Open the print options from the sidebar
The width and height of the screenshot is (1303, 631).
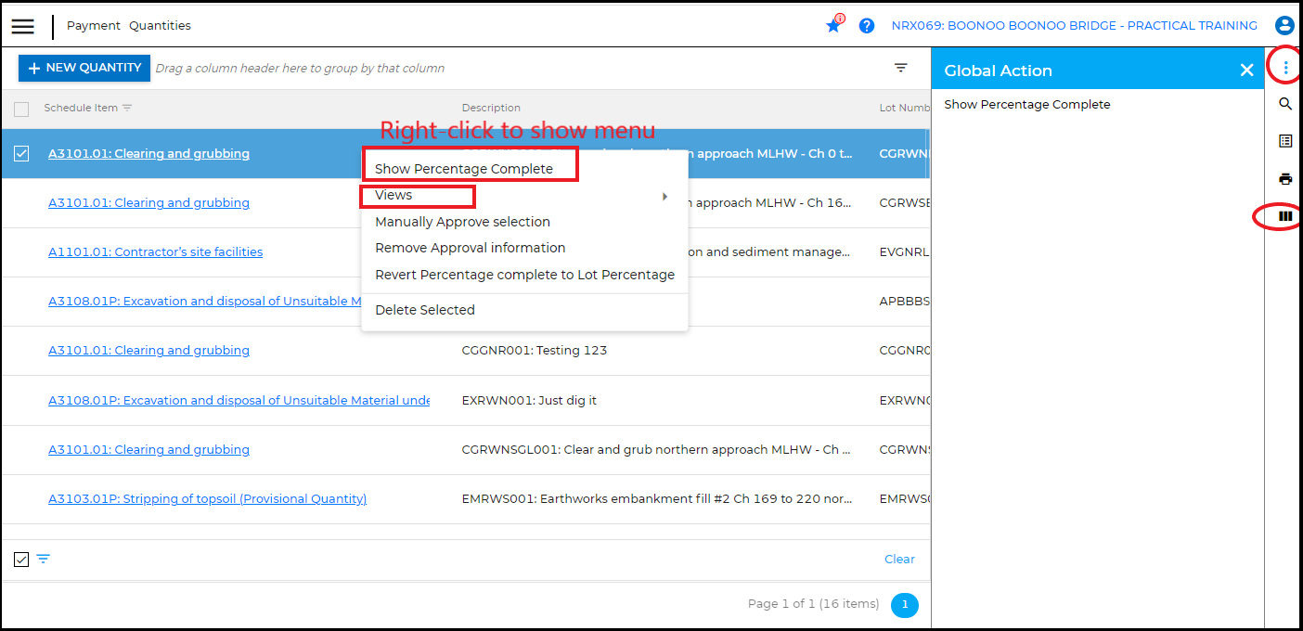point(1285,178)
